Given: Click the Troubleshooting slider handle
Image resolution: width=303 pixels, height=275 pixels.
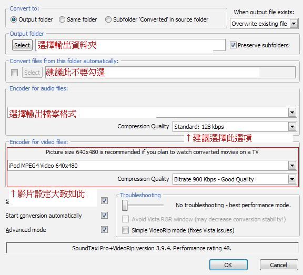Looking at the screenshot, I should point(125,205).
